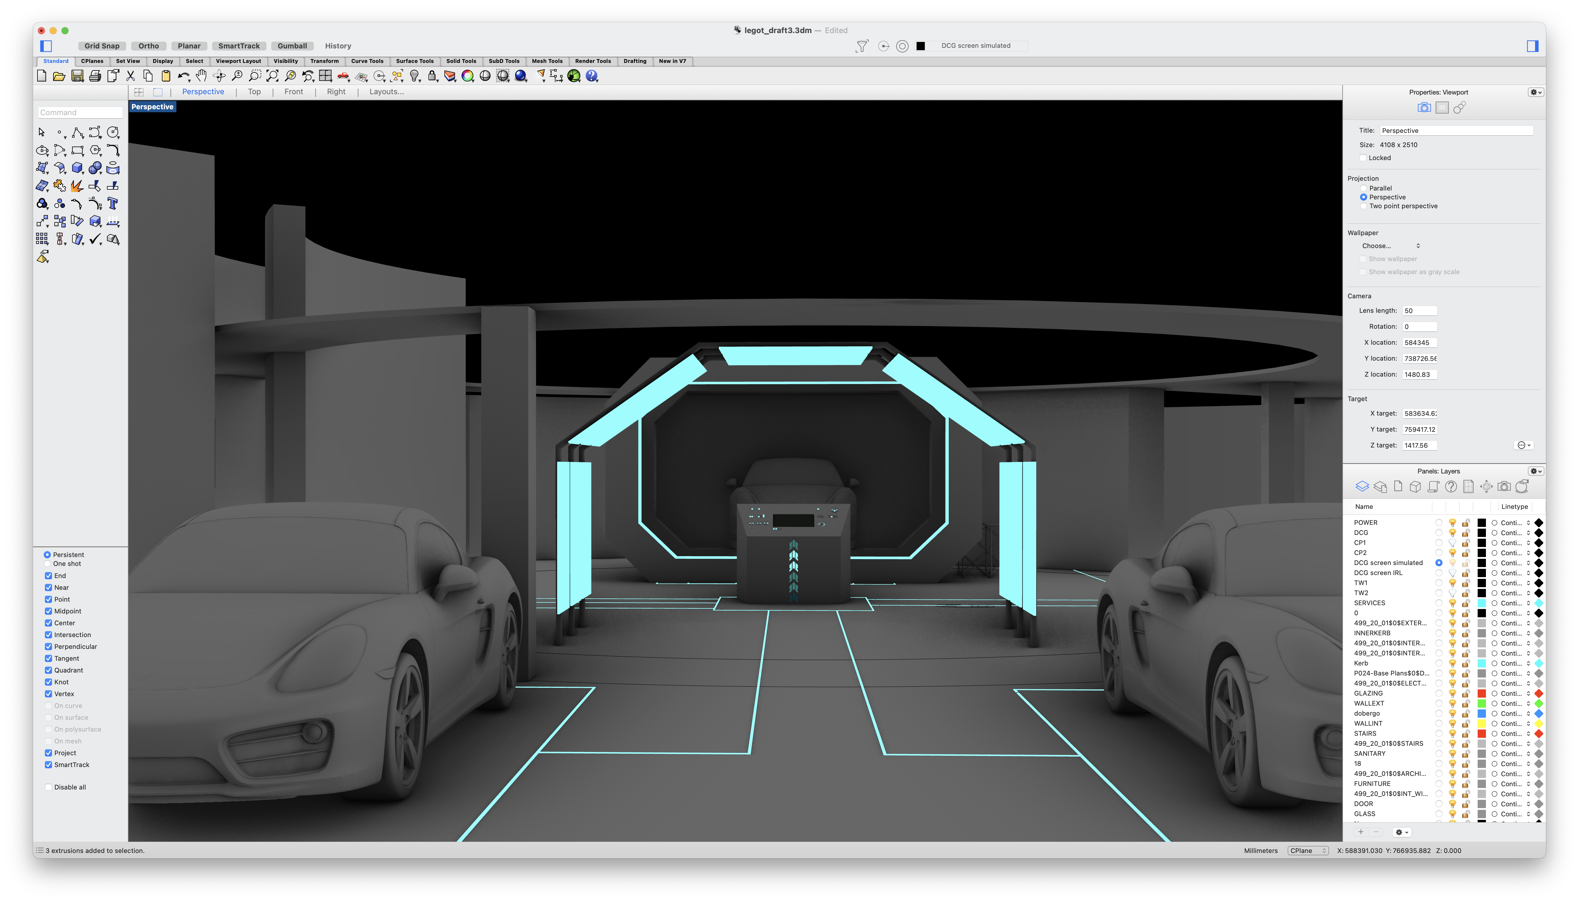Click the Ortho button
Image resolution: width=1579 pixels, height=902 pixels.
tap(149, 46)
